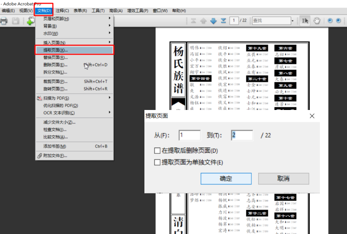The width and height of the screenshot is (347, 234).
Task: Click the 确定 button
Action: click(226, 179)
